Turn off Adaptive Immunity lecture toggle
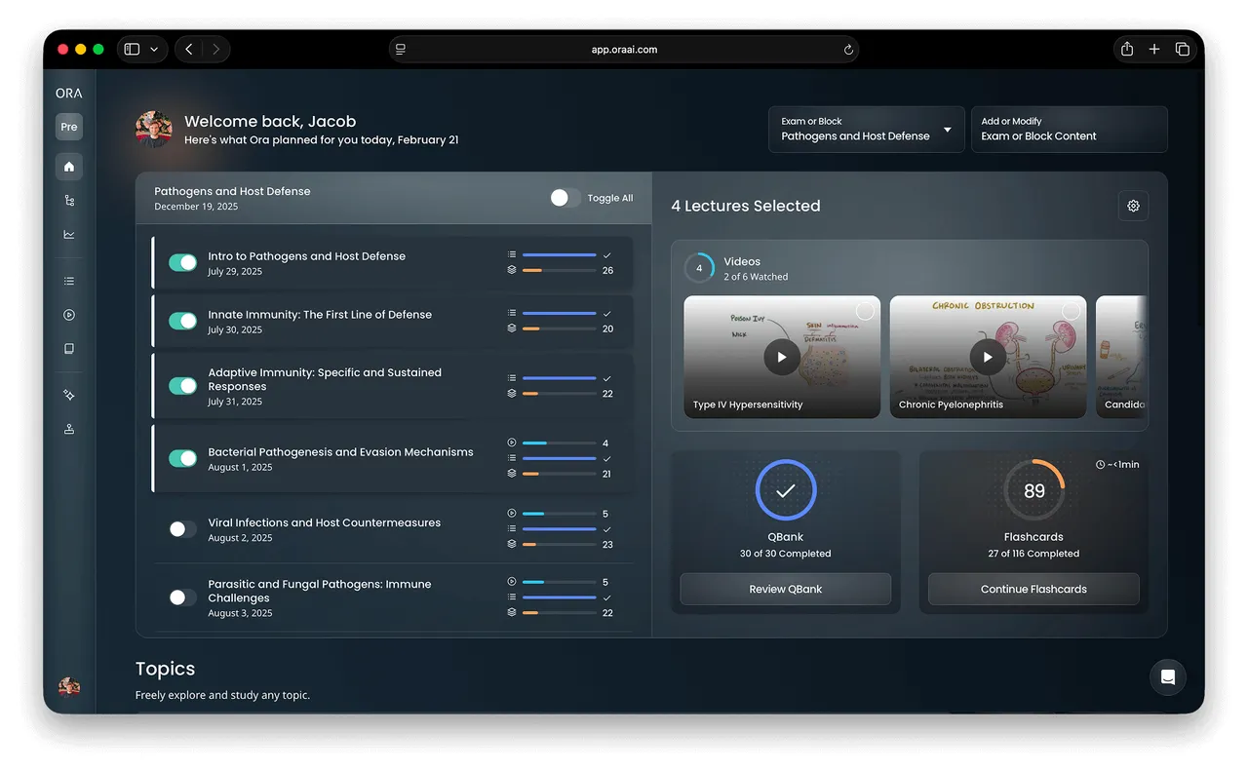The width and height of the screenshot is (1248, 771). click(182, 386)
